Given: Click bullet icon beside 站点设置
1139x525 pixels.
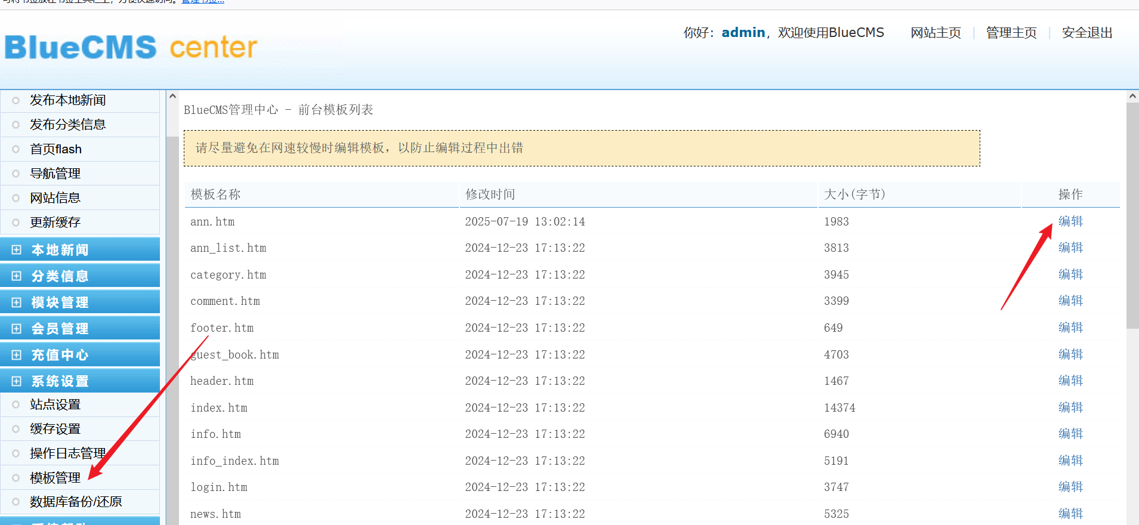Looking at the screenshot, I should coord(16,404).
